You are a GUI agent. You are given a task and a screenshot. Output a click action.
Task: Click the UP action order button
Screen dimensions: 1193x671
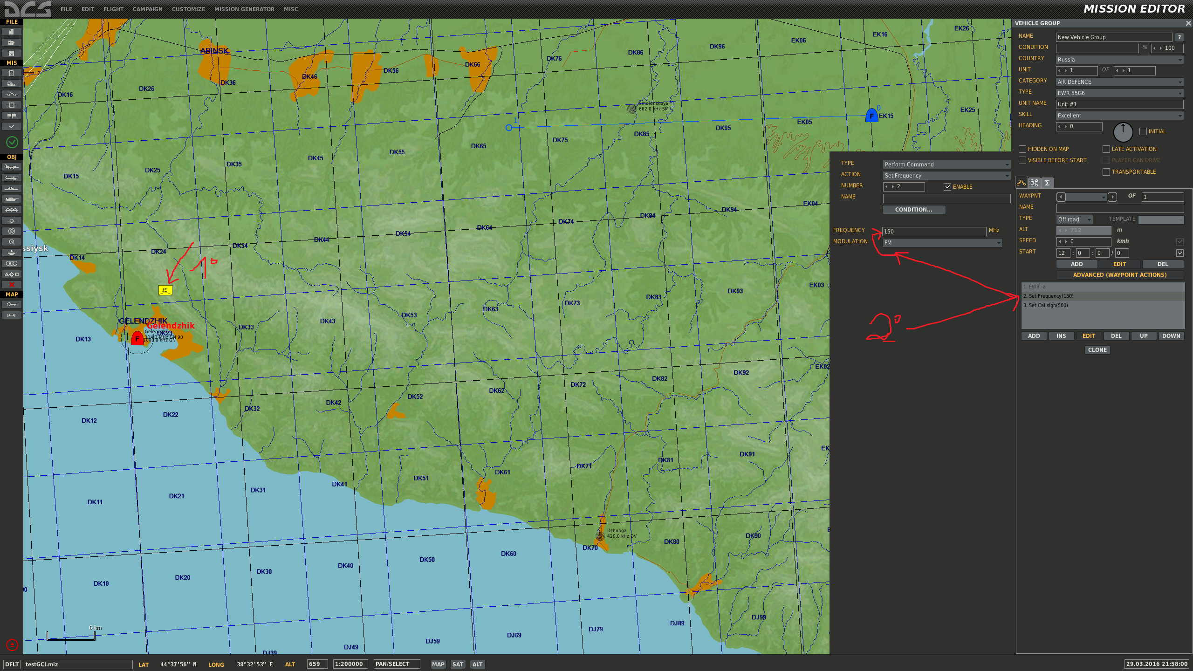(x=1144, y=336)
